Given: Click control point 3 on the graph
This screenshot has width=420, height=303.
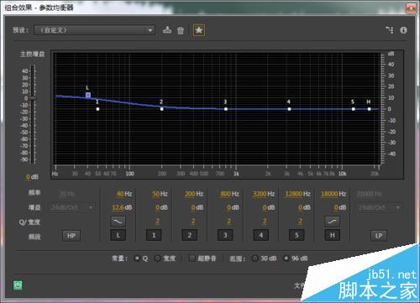Looking at the screenshot, I should point(226,109).
